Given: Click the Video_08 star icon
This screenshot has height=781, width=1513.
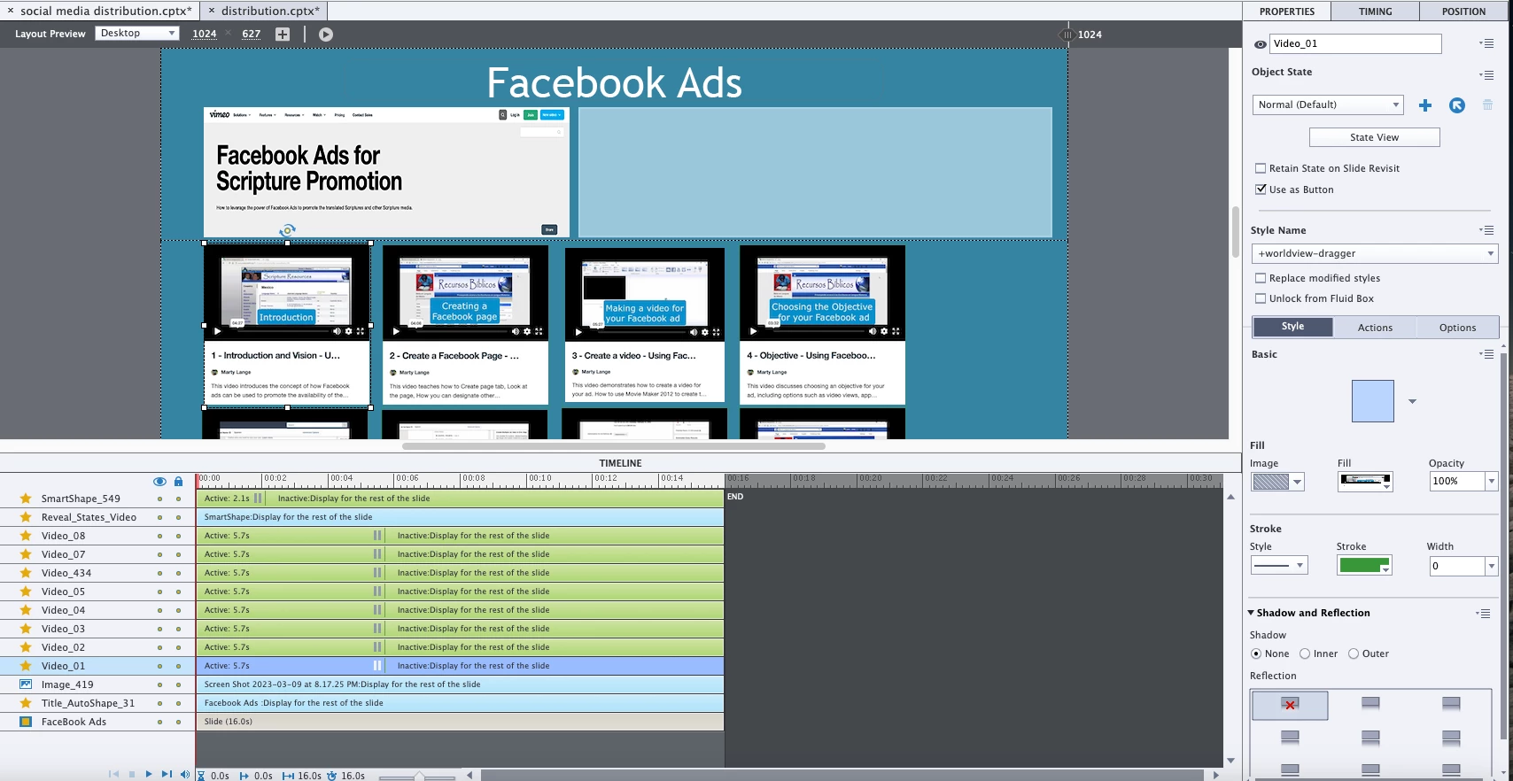Looking at the screenshot, I should click(26, 536).
